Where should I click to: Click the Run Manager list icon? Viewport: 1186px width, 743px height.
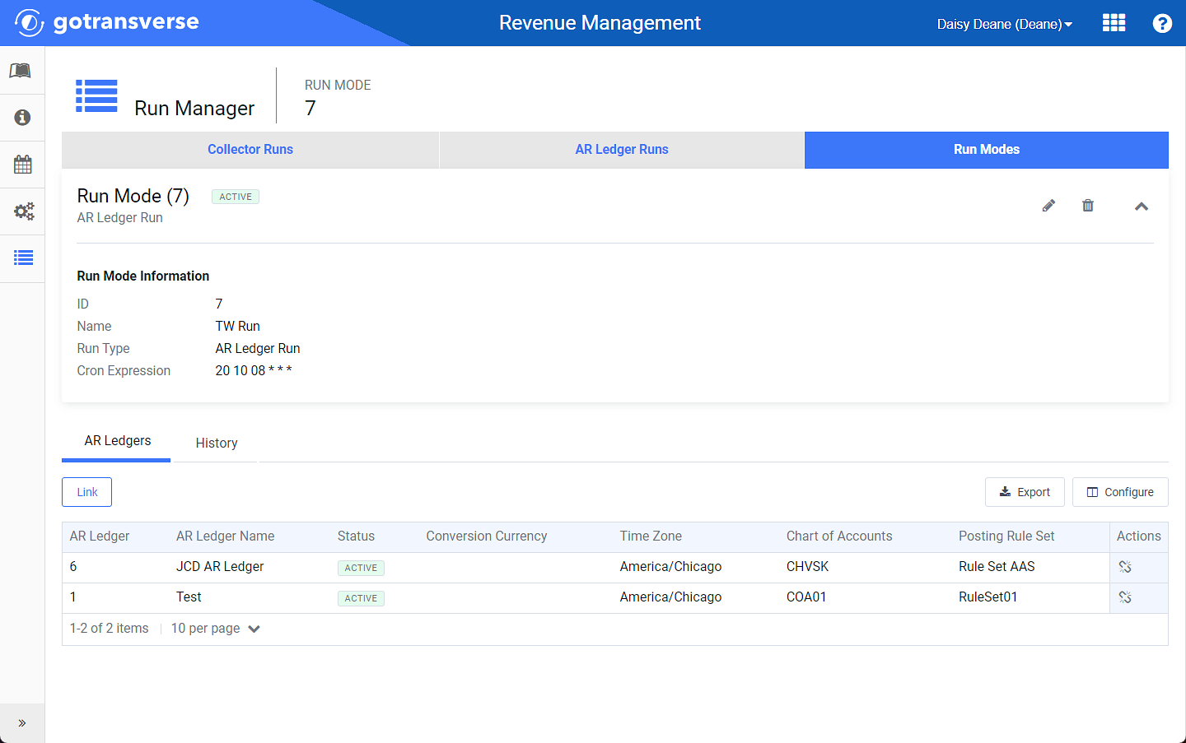[x=96, y=95]
